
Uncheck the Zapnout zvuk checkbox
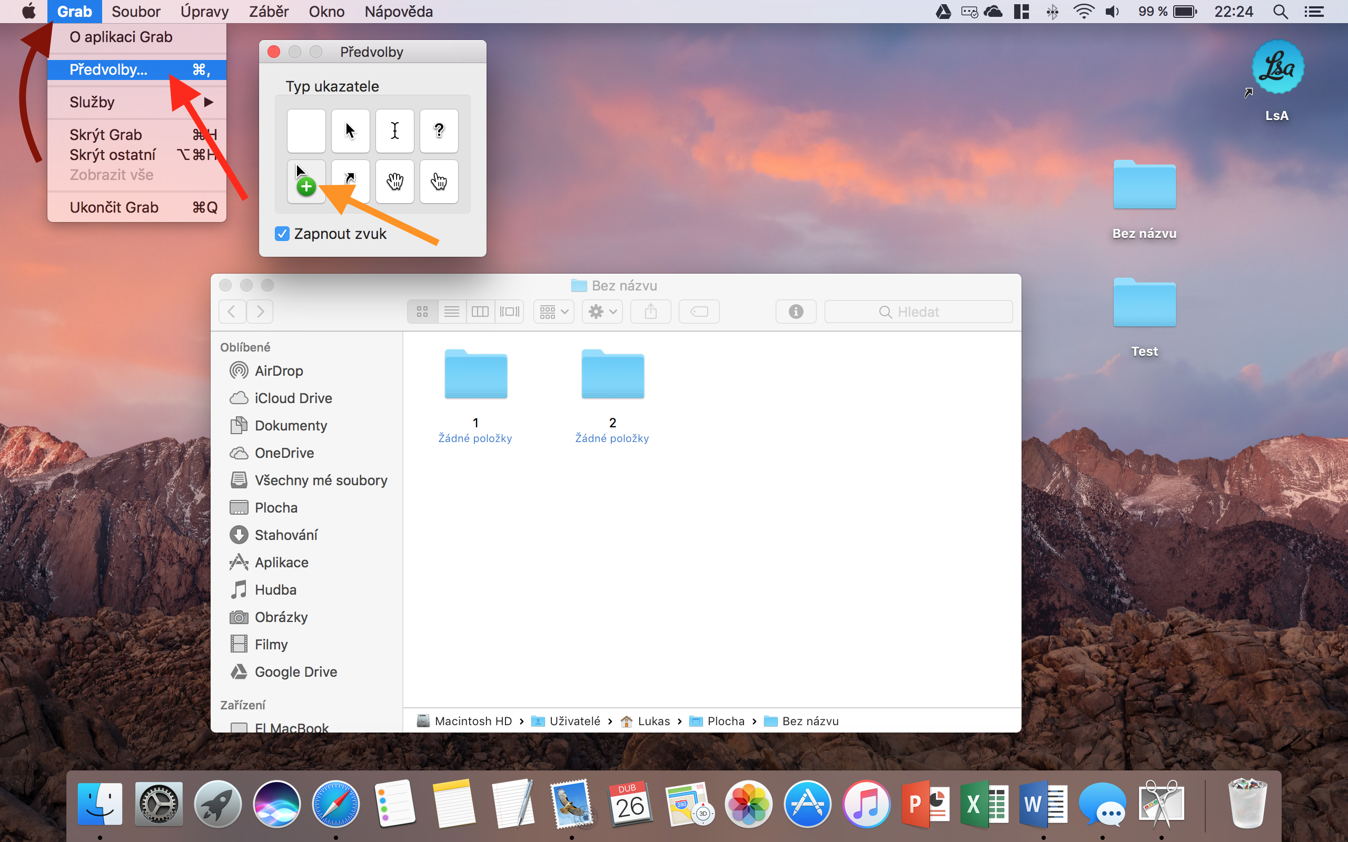click(282, 234)
